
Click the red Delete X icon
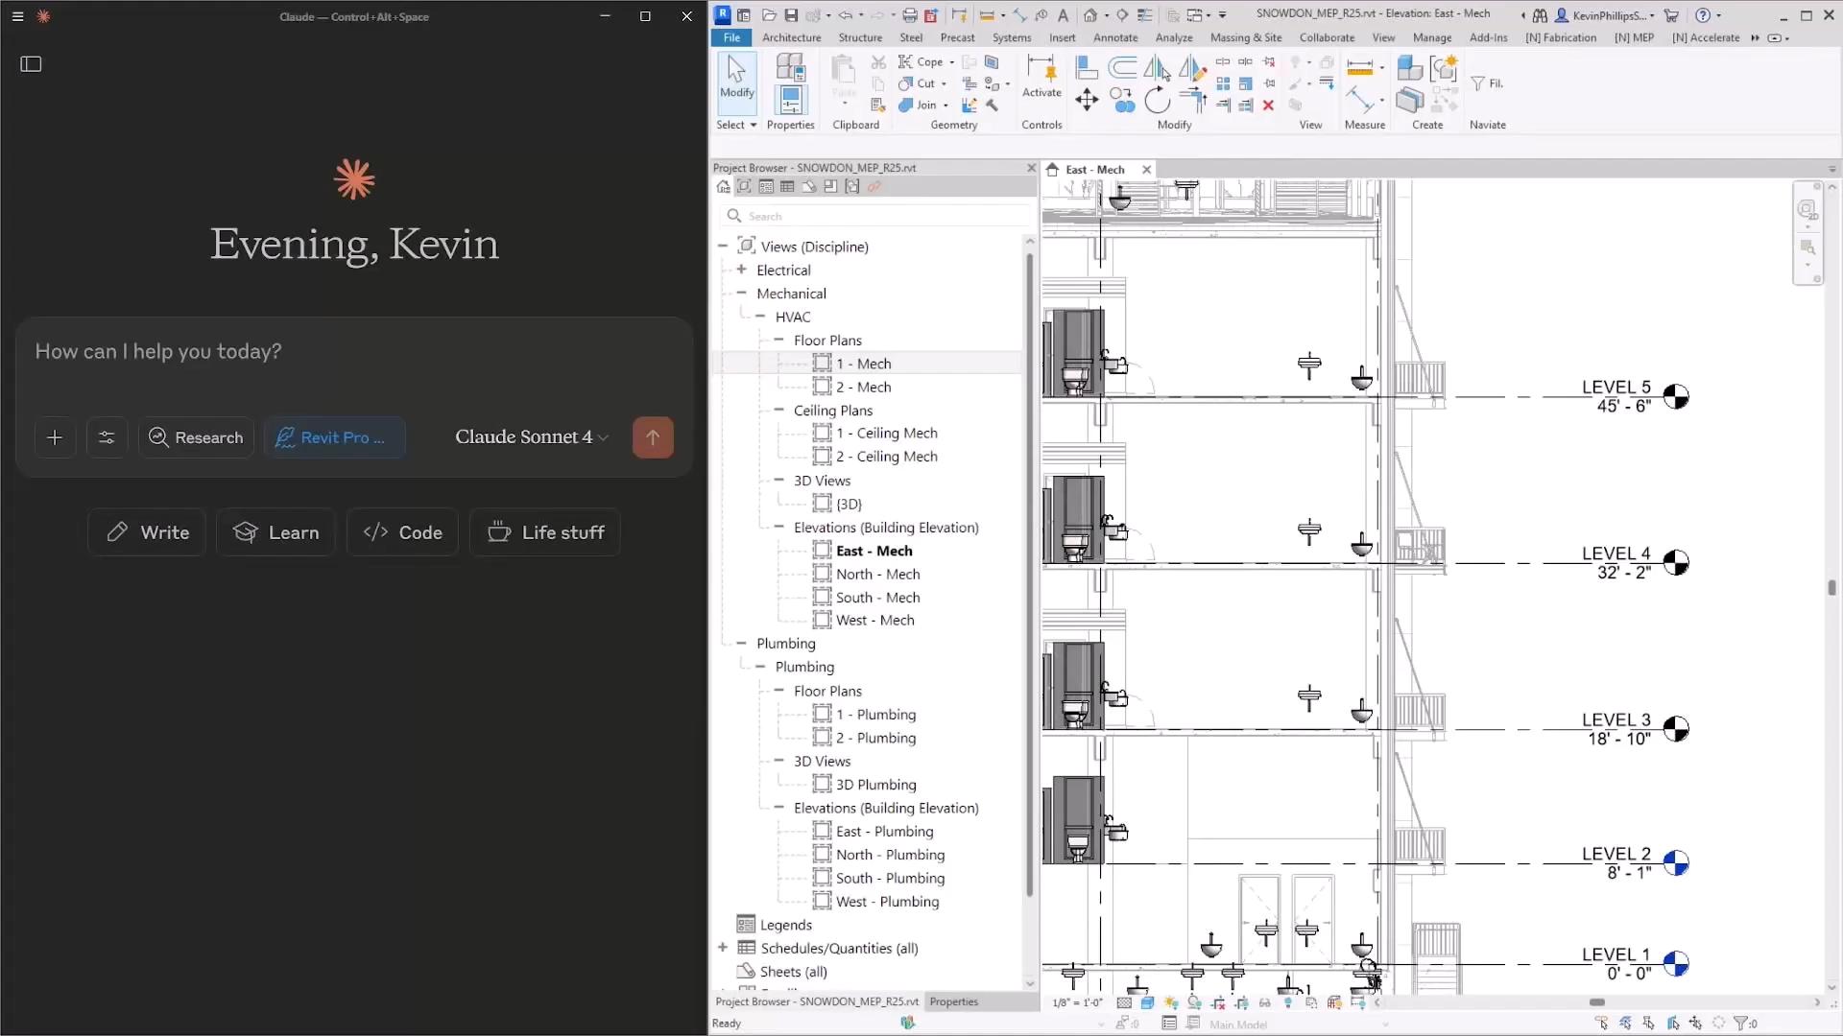click(x=1268, y=106)
